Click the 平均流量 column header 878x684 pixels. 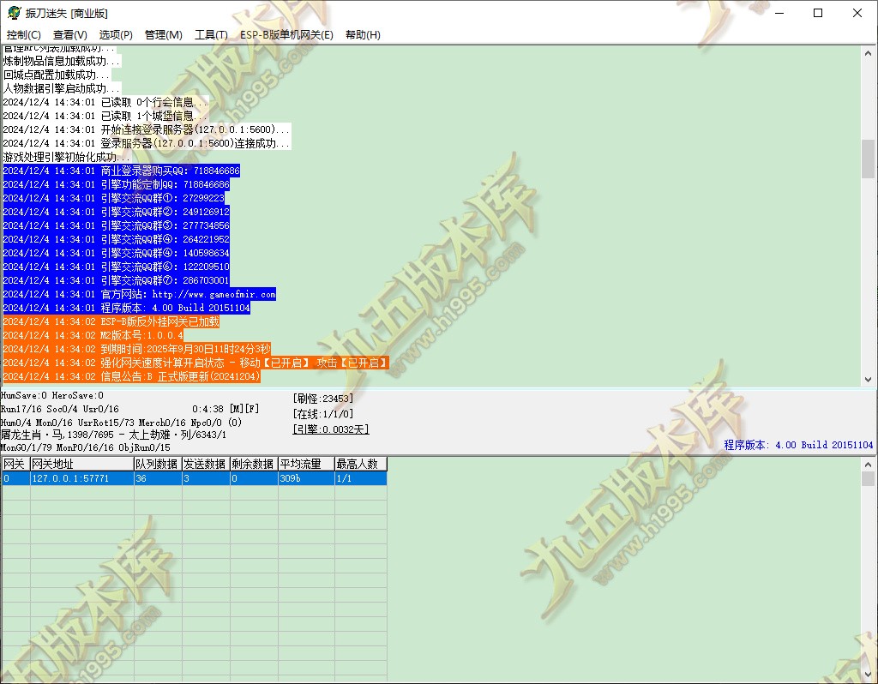306,464
